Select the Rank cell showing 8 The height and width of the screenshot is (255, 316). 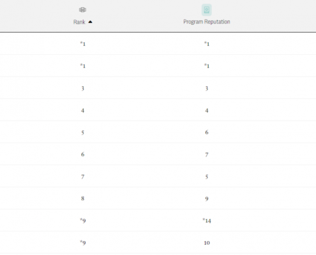82,198
